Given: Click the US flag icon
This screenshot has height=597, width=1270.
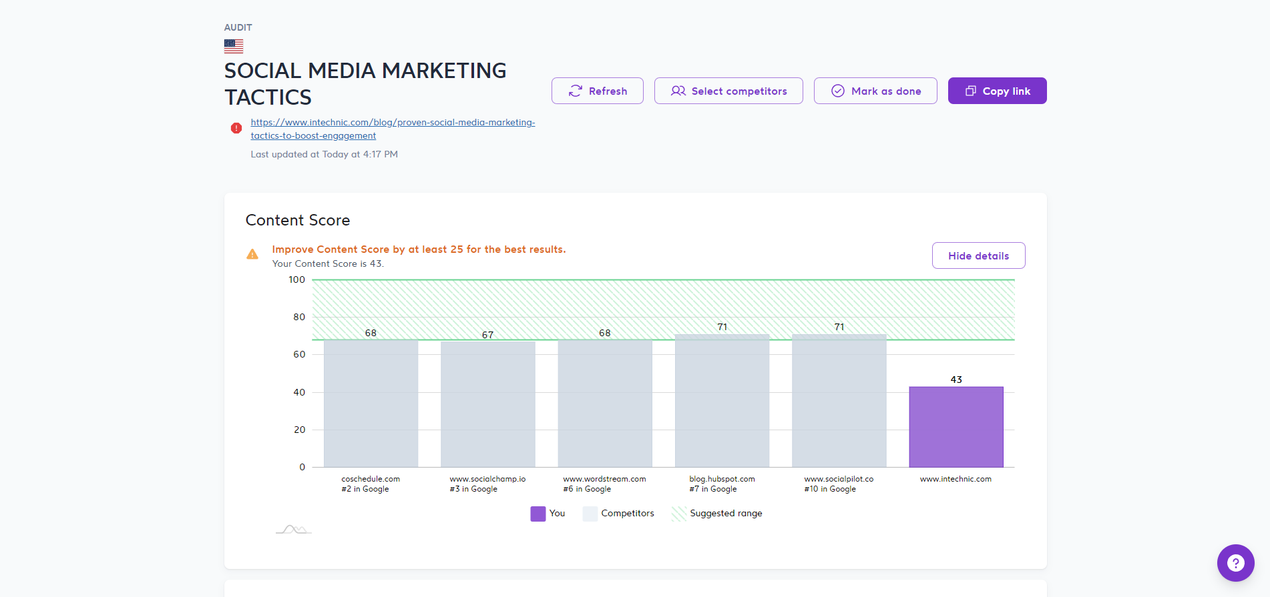Looking at the screenshot, I should 234,46.
